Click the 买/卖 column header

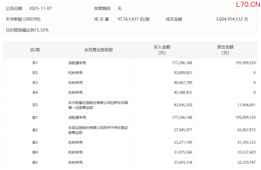35,50
